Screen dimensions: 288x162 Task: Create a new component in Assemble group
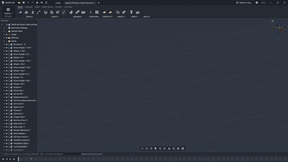pos(71,12)
